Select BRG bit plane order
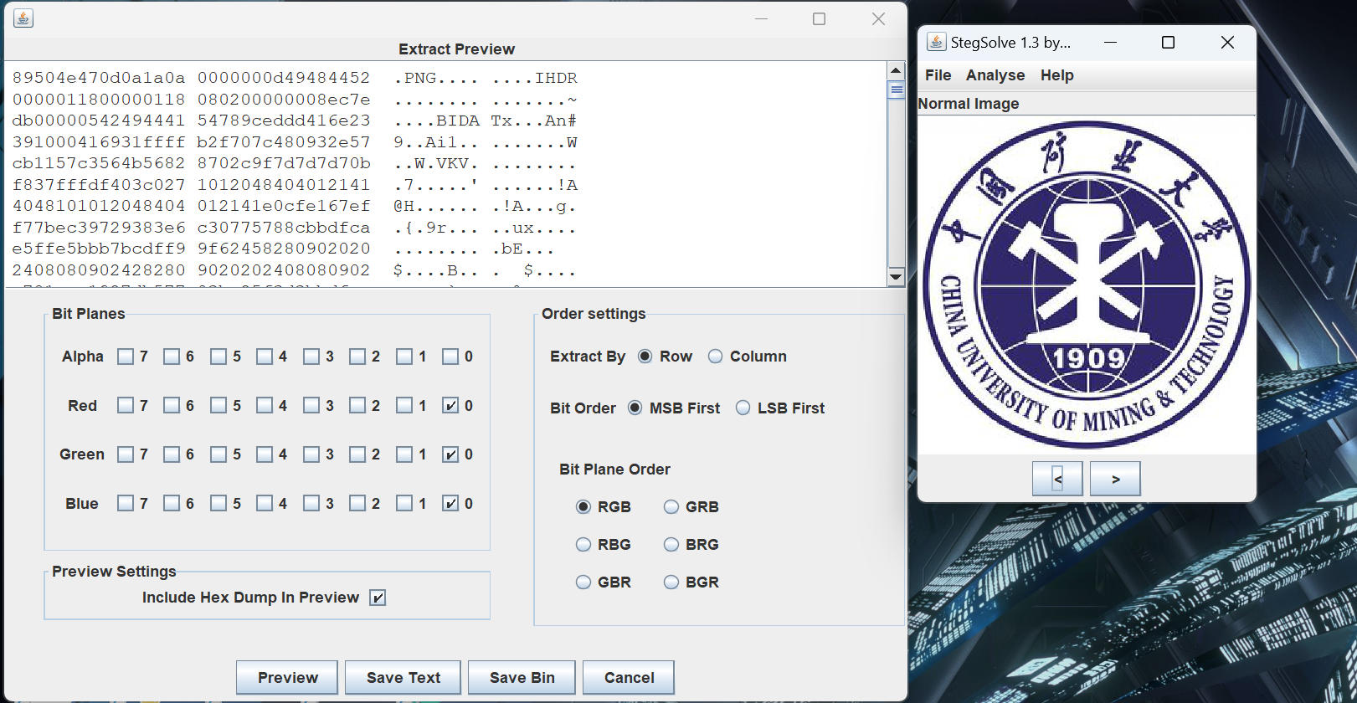 (671, 545)
